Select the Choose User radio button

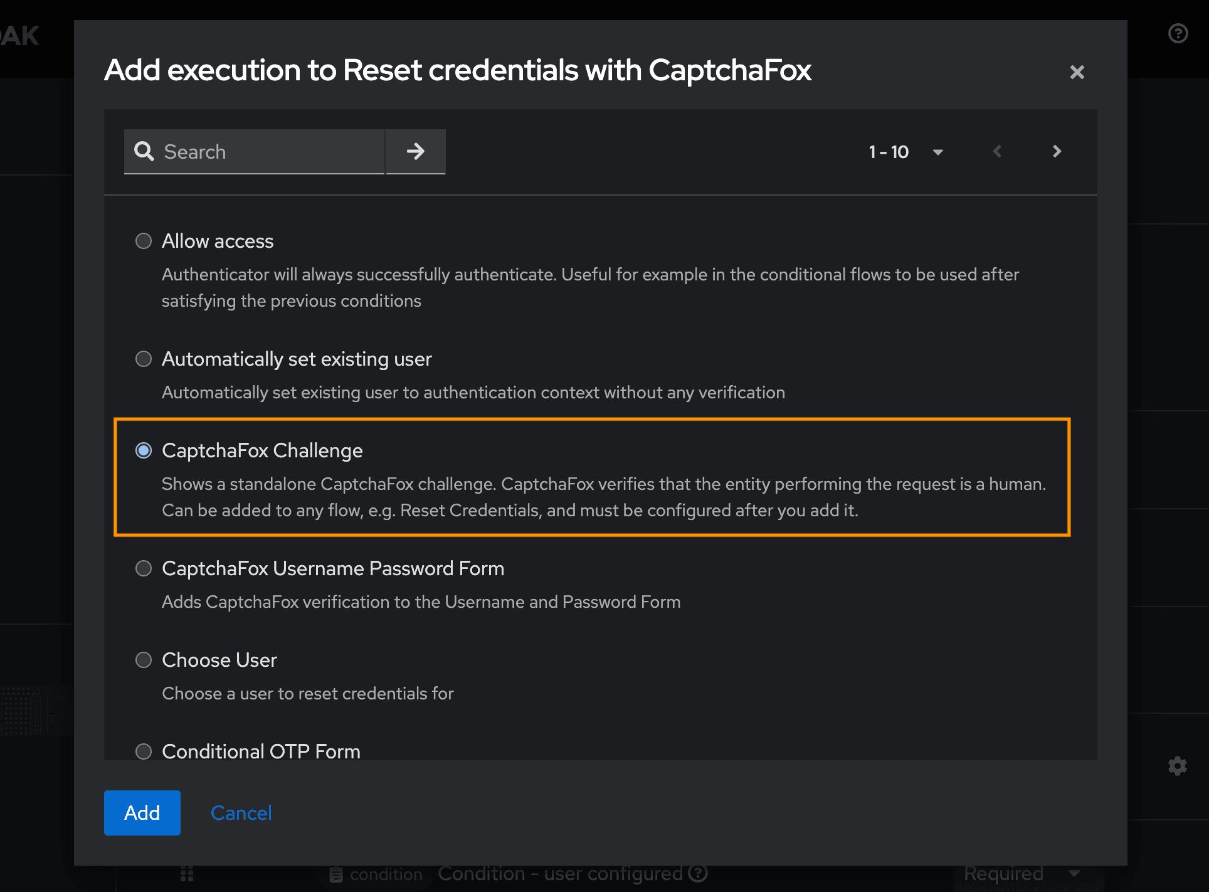click(144, 660)
